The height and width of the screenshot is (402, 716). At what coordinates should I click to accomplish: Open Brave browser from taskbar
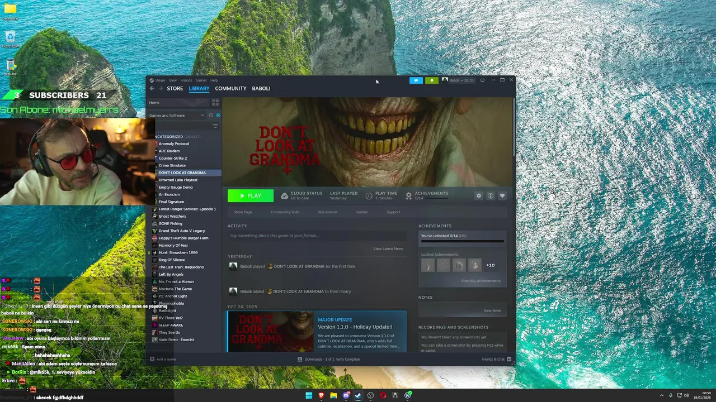coord(321,395)
